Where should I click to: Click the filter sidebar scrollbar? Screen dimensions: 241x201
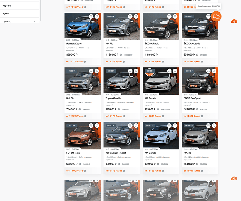click(x=41, y=10)
